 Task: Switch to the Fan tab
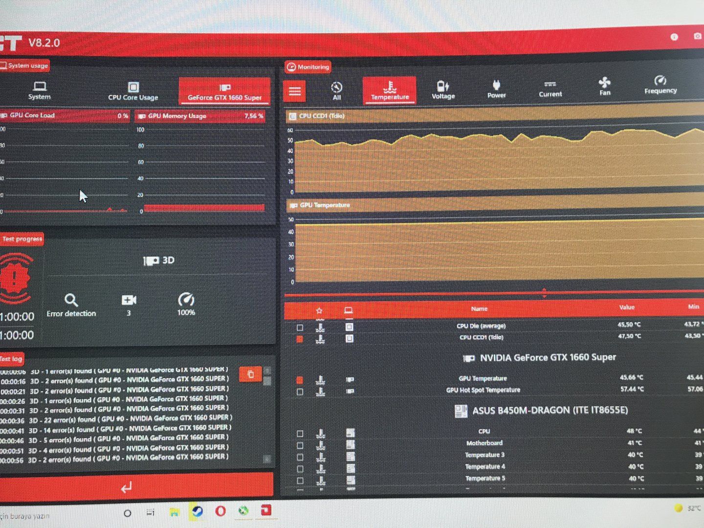tap(605, 87)
